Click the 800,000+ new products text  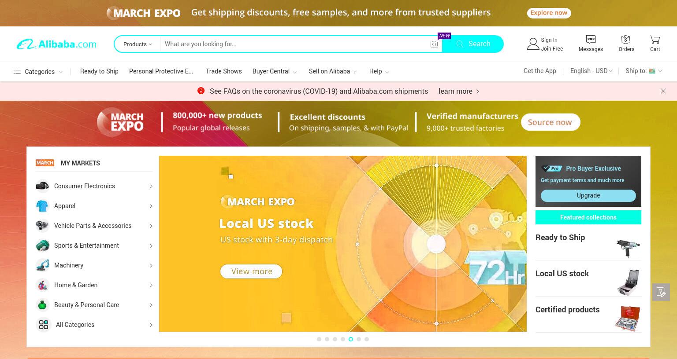click(x=217, y=115)
